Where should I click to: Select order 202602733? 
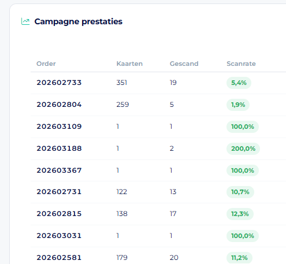pyautogui.click(x=59, y=83)
